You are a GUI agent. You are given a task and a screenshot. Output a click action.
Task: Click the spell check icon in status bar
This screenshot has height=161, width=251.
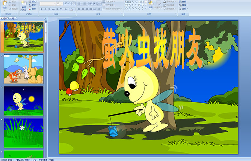pos(35,160)
